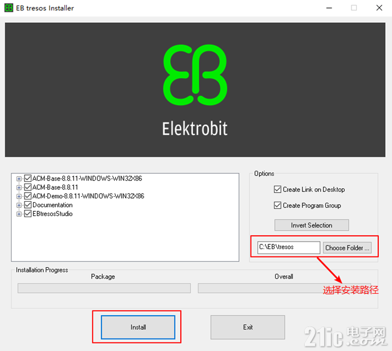This screenshot has height=351, width=392.
Task: Disable Create Program Group option
Action: (277, 206)
